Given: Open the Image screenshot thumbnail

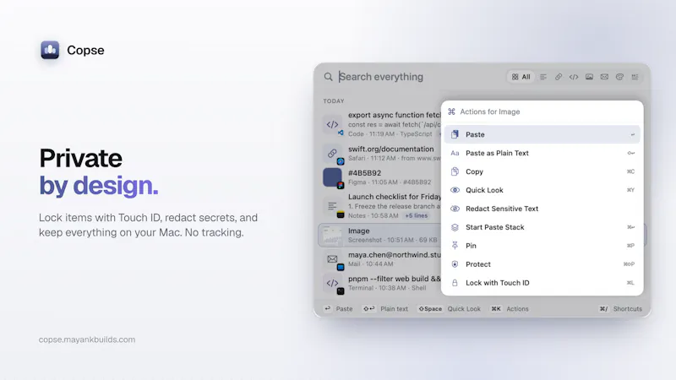Looking at the screenshot, I should tap(332, 236).
